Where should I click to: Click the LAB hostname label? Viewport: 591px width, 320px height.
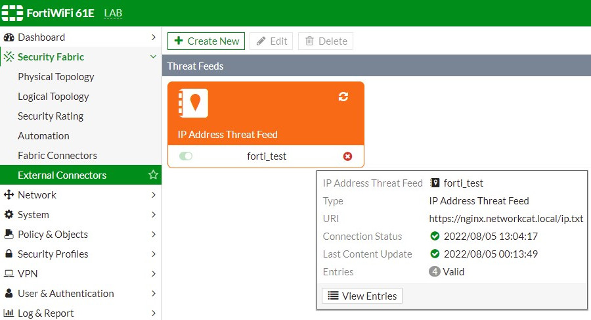tap(113, 13)
